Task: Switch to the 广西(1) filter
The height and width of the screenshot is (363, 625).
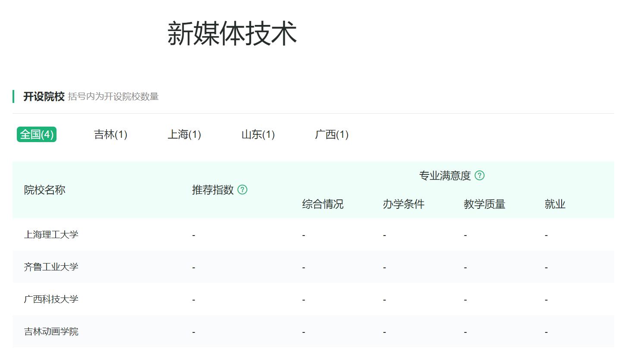Action: coord(331,134)
